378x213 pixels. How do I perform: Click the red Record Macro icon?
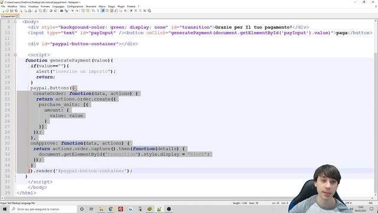click(131, 11)
